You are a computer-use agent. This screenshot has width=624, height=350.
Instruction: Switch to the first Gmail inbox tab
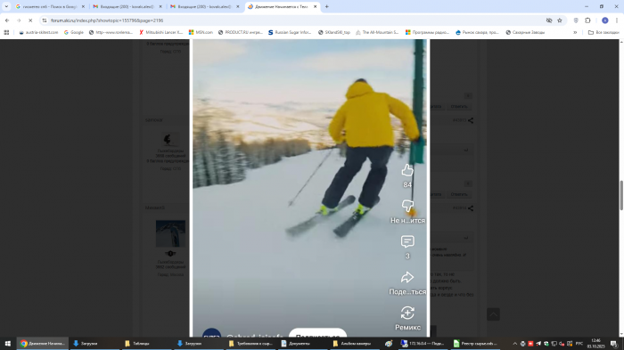[127, 6]
